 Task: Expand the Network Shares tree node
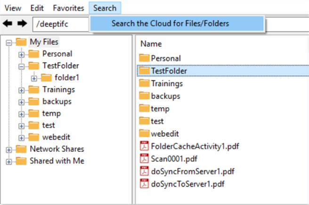pos(8,150)
